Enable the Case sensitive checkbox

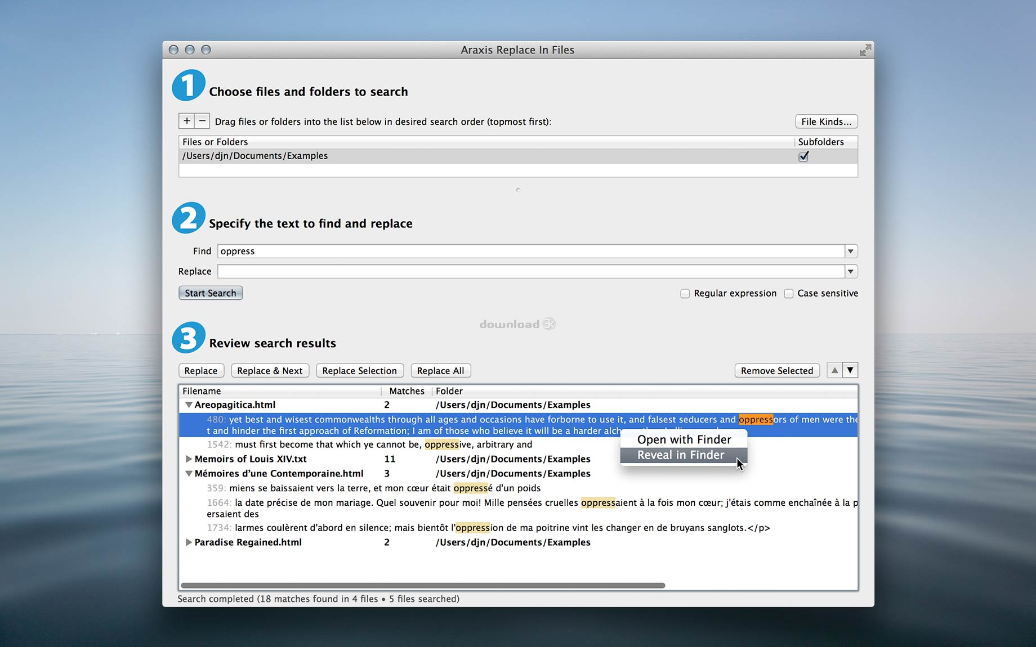pos(789,293)
